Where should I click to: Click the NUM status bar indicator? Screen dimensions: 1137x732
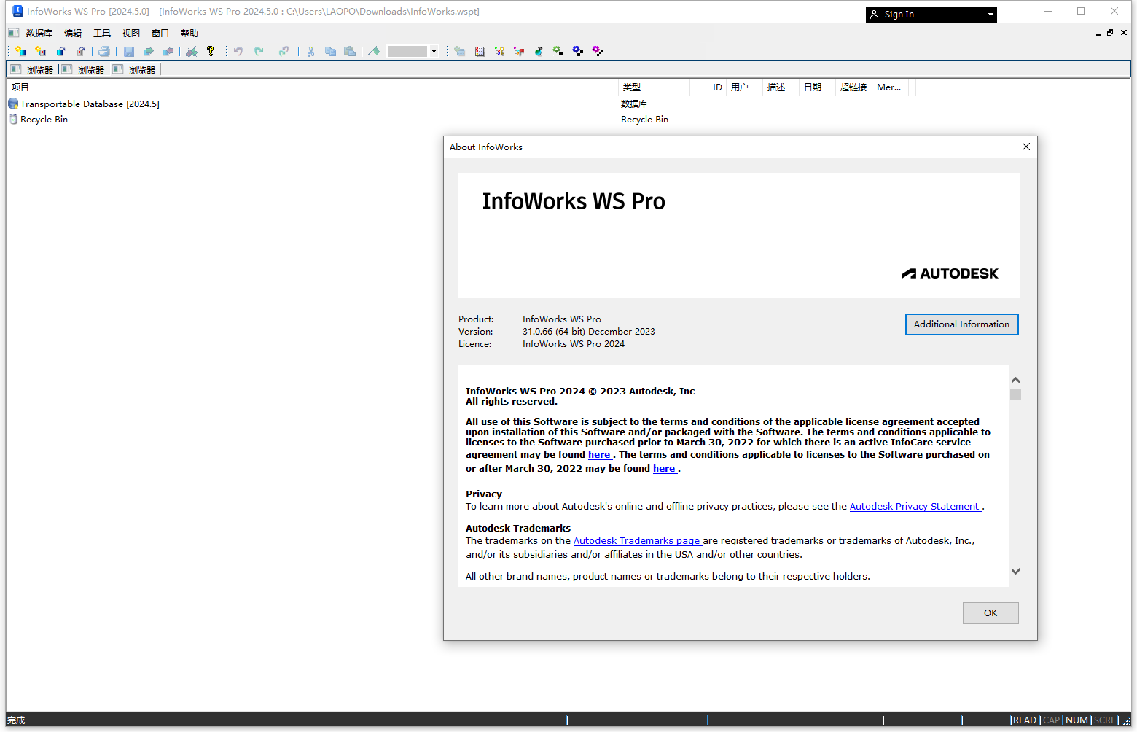point(1077,720)
